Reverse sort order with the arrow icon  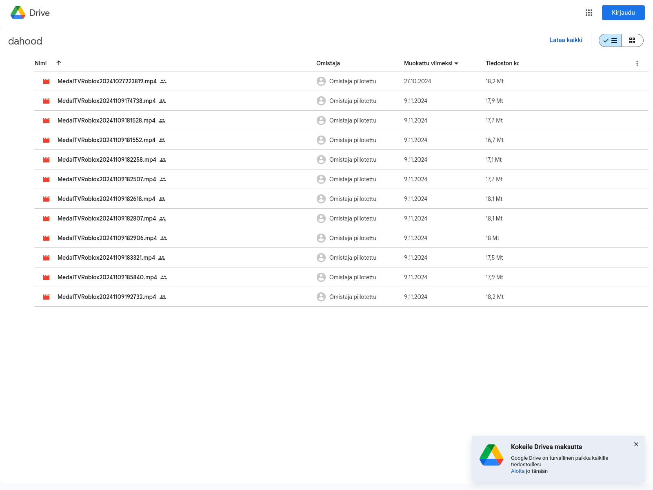[x=59, y=63]
